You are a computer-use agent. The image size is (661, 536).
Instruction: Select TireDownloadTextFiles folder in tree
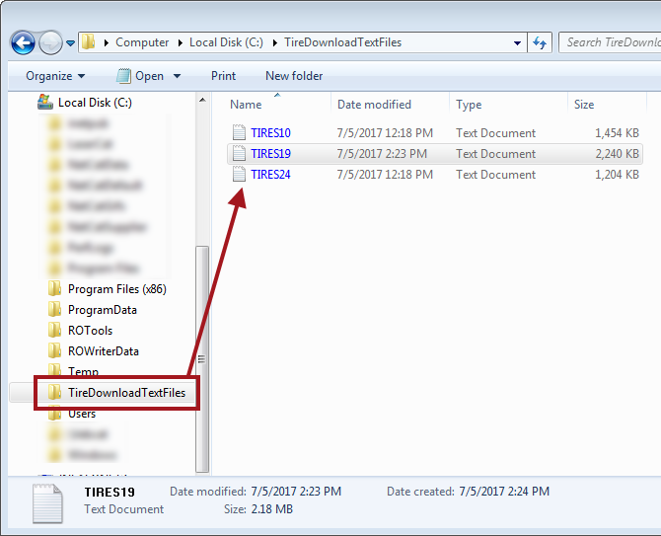(x=126, y=393)
